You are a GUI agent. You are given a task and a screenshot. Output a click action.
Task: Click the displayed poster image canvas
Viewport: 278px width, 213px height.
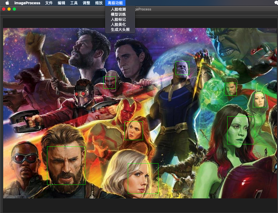coord(140,113)
